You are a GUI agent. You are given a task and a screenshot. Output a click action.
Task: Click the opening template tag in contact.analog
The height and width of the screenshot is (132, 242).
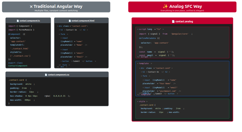point(144,63)
